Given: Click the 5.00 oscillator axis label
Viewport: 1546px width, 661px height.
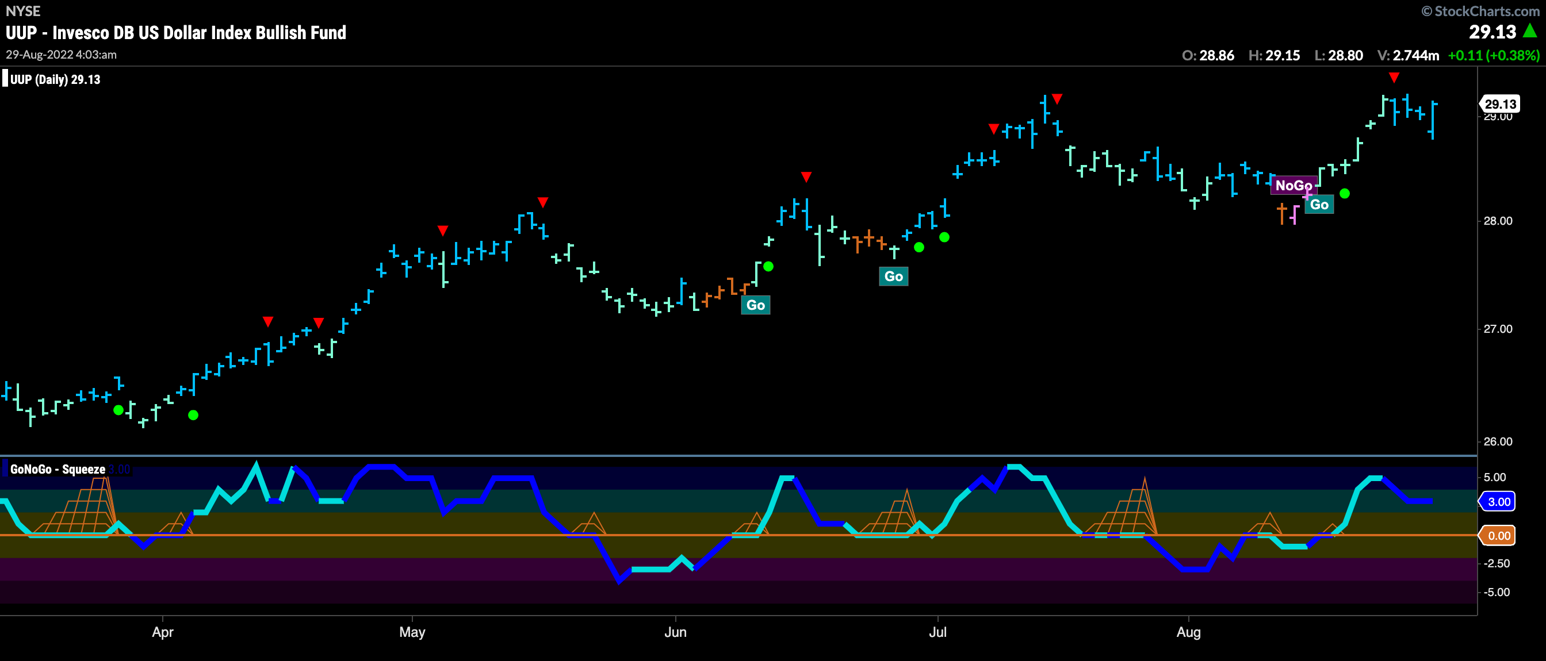Looking at the screenshot, I should 1494,478.
